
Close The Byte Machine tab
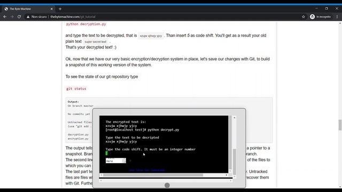tap(51, 9)
